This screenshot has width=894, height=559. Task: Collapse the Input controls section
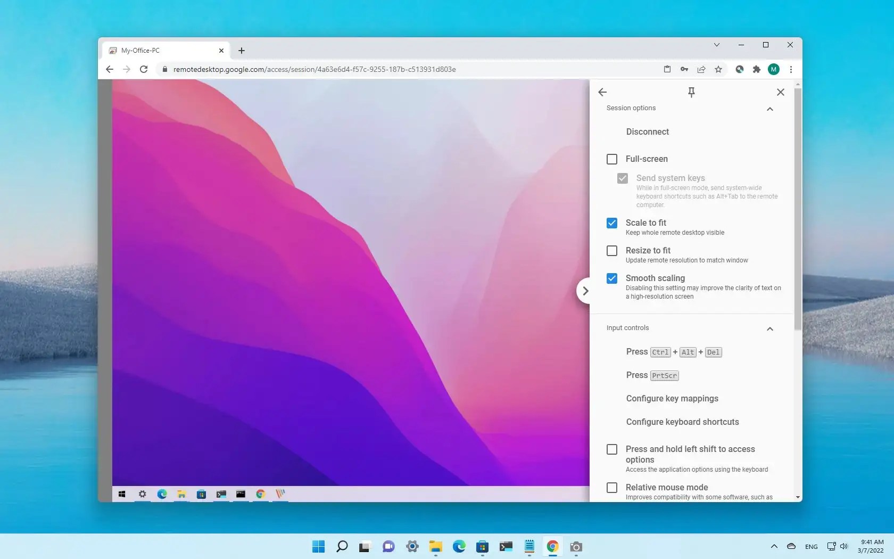(769, 329)
